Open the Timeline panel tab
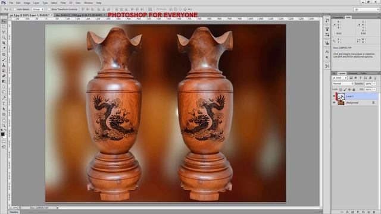The width and height of the screenshot is (381, 214). point(14,212)
